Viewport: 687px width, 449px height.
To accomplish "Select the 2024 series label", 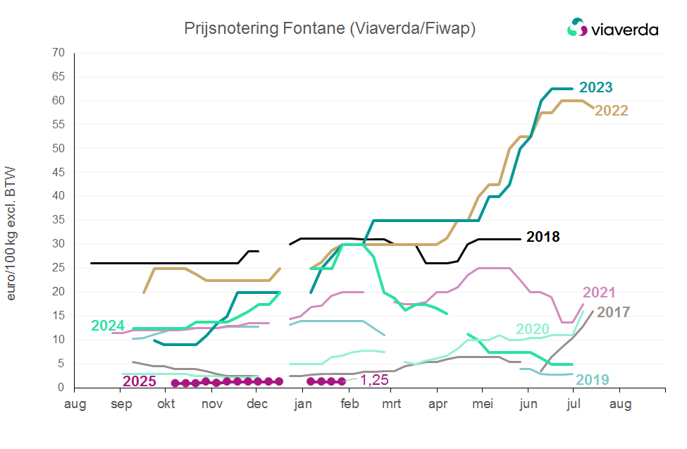I will click(109, 326).
